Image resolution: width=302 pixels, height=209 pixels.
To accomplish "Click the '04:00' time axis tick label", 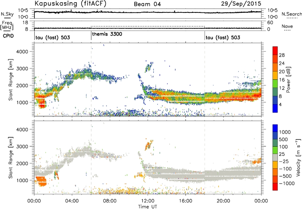I will 72,201.
